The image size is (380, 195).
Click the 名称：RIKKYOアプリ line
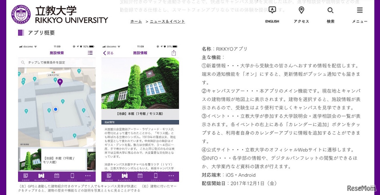click(x=224, y=49)
